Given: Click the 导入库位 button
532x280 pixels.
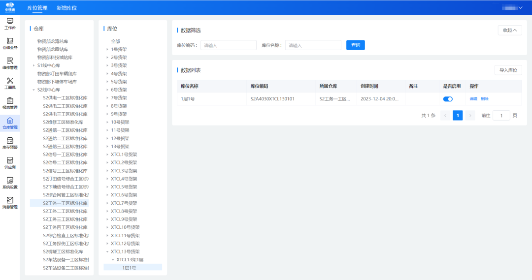Looking at the screenshot, I should pyautogui.click(x=508, y=70).
